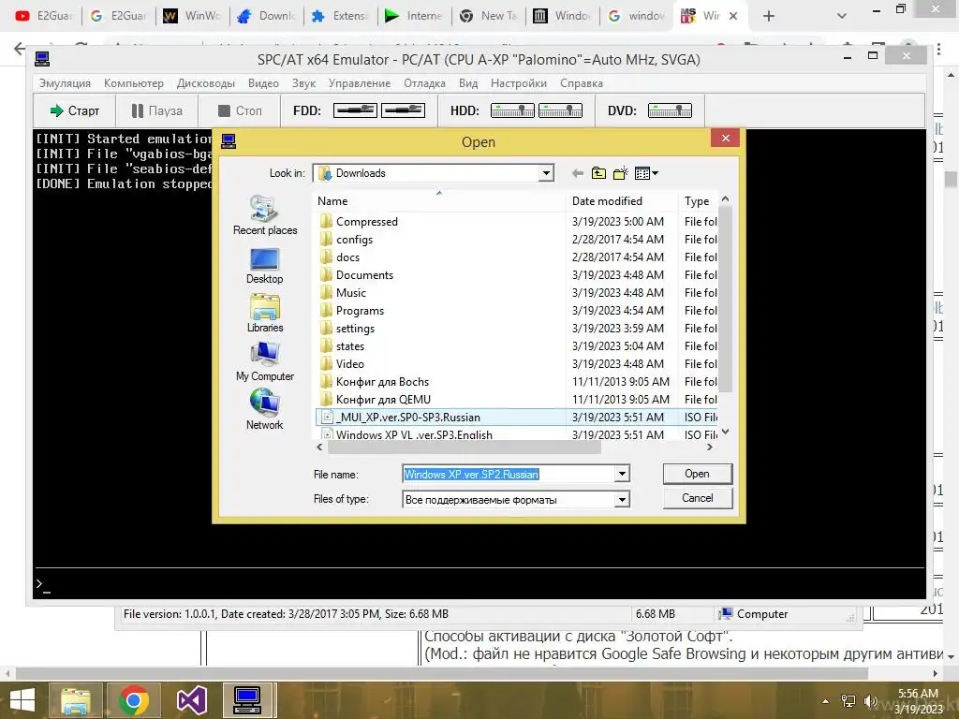Open the Компьютер menu
This screenshot has height=719, width=959.
click(x=133, y=83)
